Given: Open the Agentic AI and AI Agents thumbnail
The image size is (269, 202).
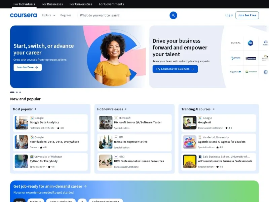Looking at the screenshot, I should 190,142.
